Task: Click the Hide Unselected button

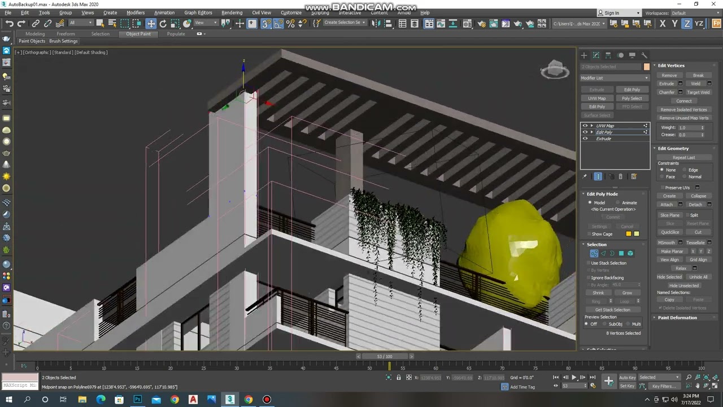Action: [x=683, y=285]
